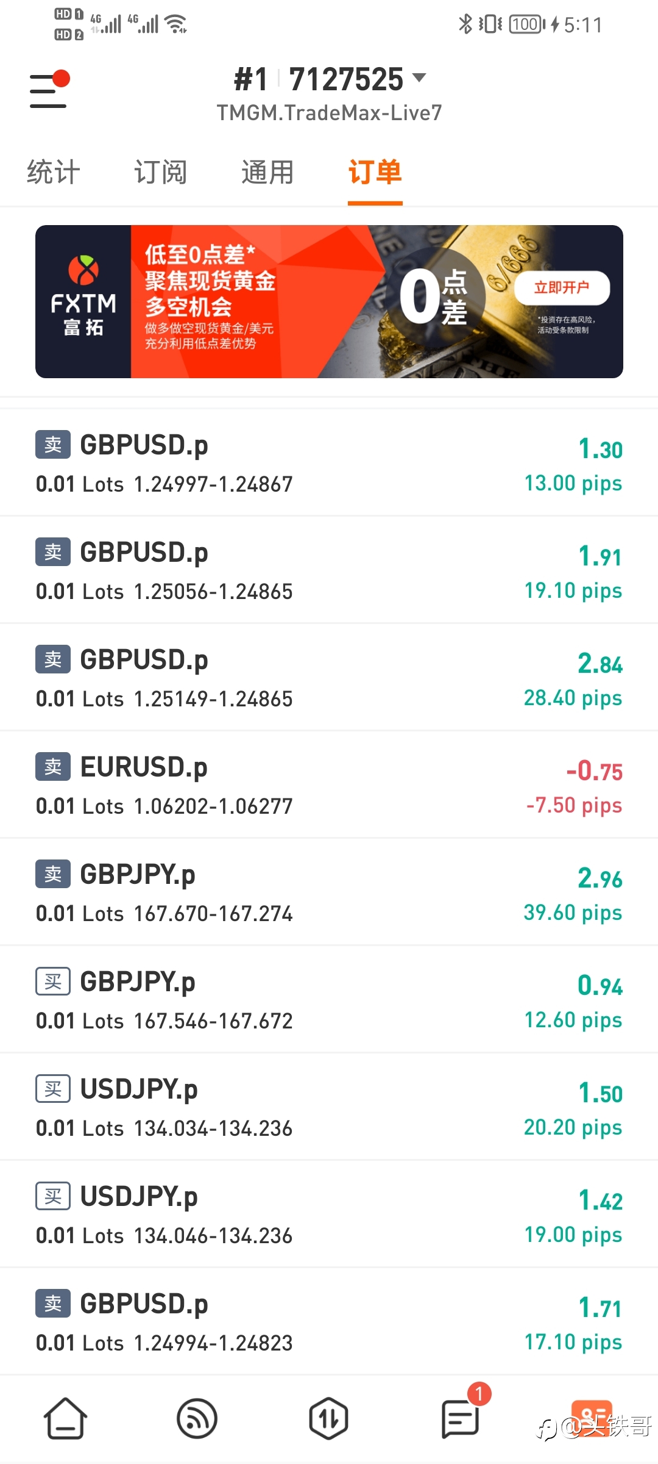Tap the orange profile icon in bottom bar

591,1418
